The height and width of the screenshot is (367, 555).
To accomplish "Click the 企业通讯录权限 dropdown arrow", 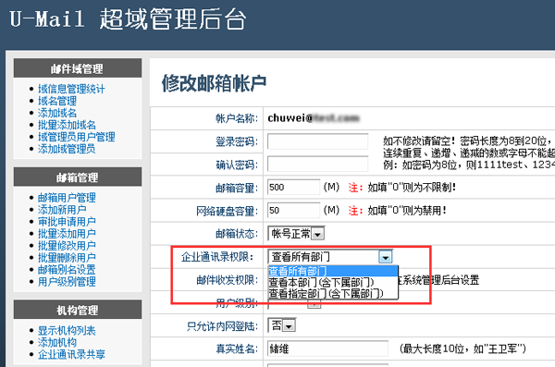I will pyautogui.click(x=385, y=257).
